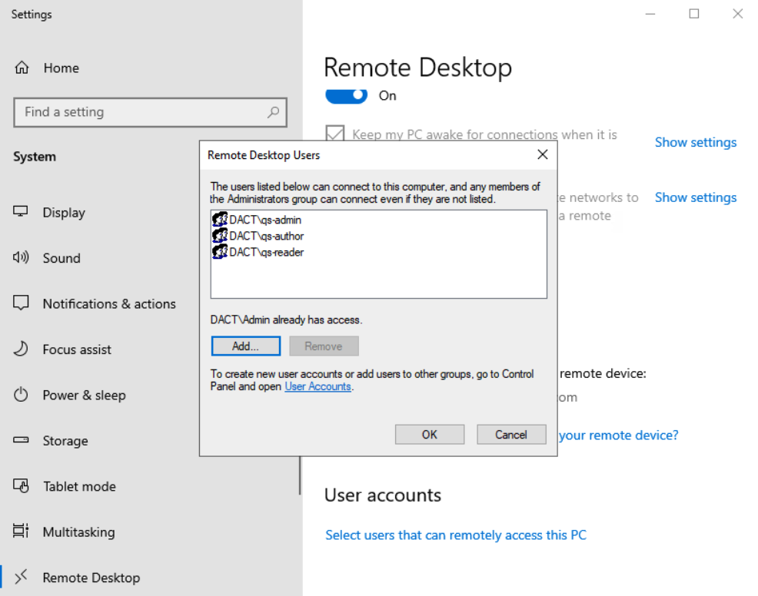The width and height of the screenshot is (758, 596).
Task: Open the User Accounts link in the dialog
Action: (317, 386)
